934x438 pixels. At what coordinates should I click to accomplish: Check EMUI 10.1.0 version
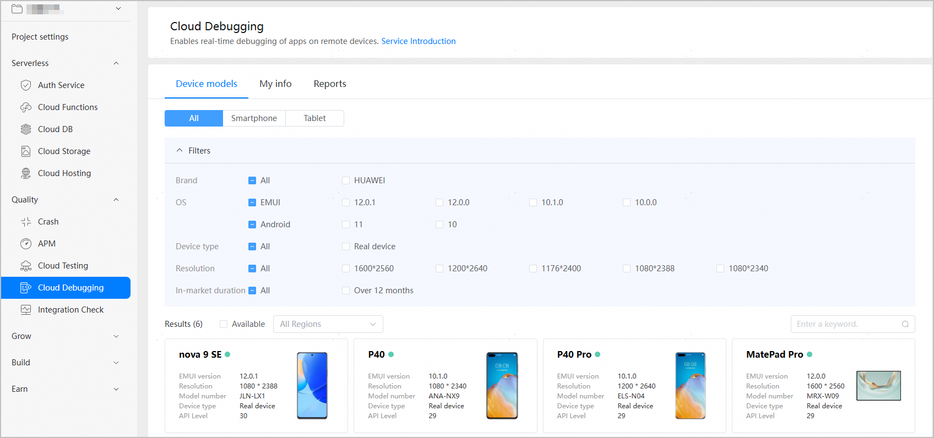[533, 202]
